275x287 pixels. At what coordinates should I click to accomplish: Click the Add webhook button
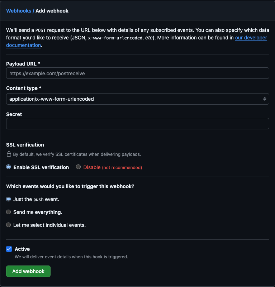(28, 271)
